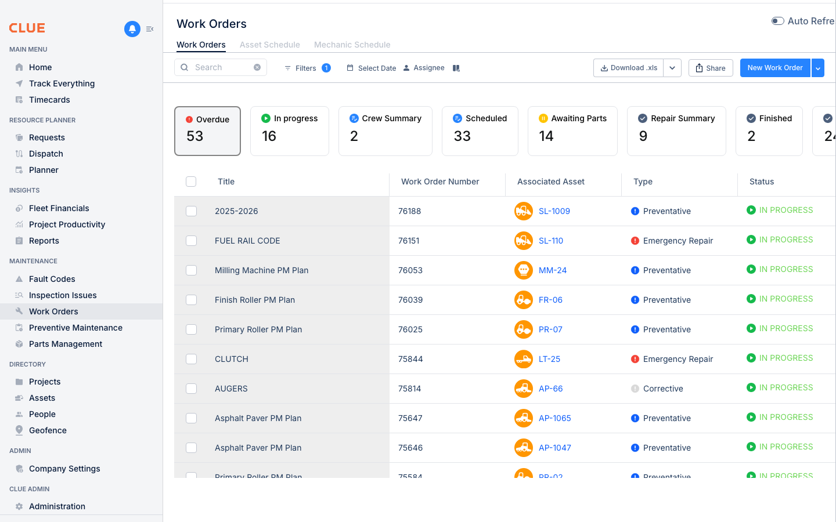Switch to the Asset Schedule tab
Image resolution: width=836 pixels, height=522 pixels.
[x=270, y=45]
